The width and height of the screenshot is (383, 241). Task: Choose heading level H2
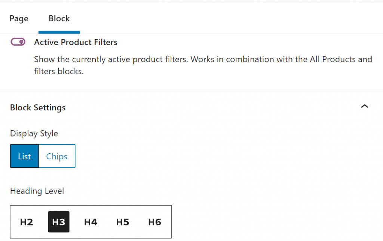pos(26,222)
